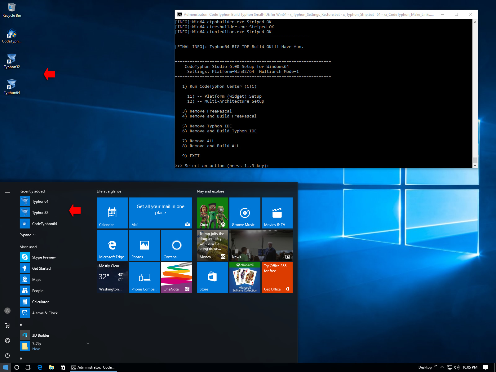
Task: Open Cortana search on the taskbar
Action: 17,367
